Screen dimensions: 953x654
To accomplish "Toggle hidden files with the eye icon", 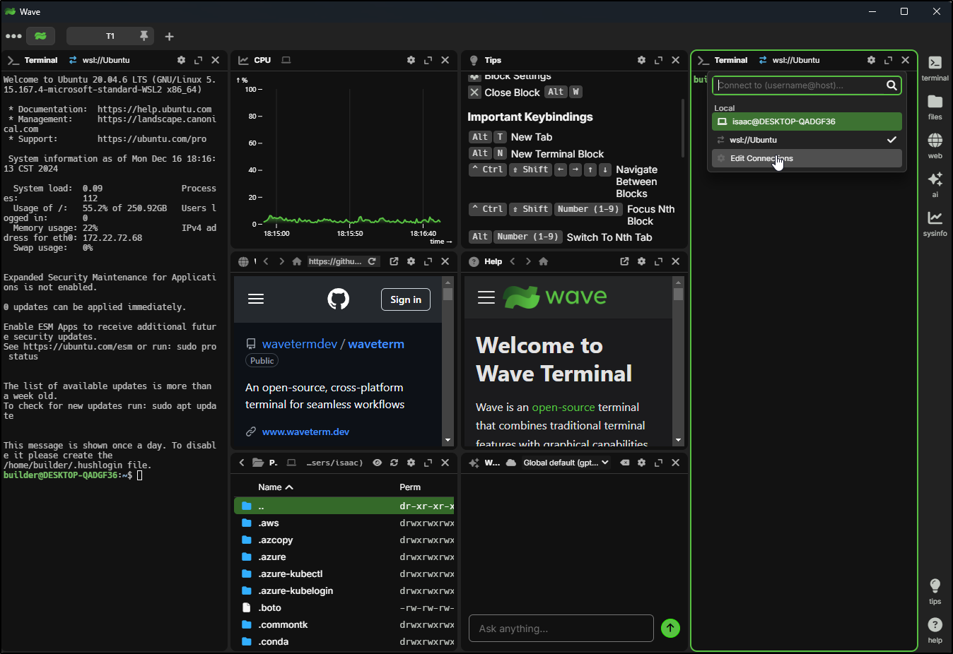I will 377,463.
